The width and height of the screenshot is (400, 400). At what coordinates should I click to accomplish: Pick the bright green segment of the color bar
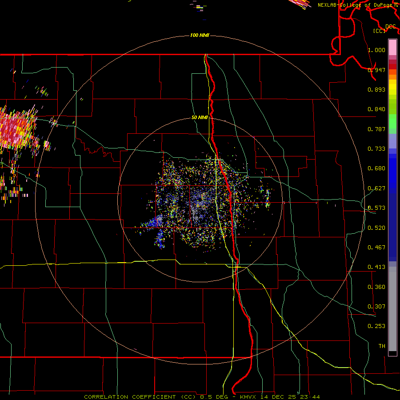point(392,121)
